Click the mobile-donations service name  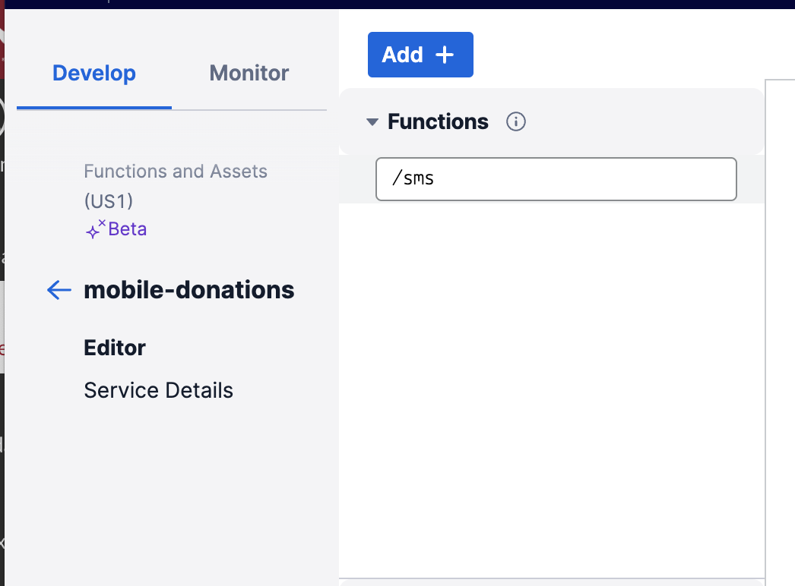188,290
